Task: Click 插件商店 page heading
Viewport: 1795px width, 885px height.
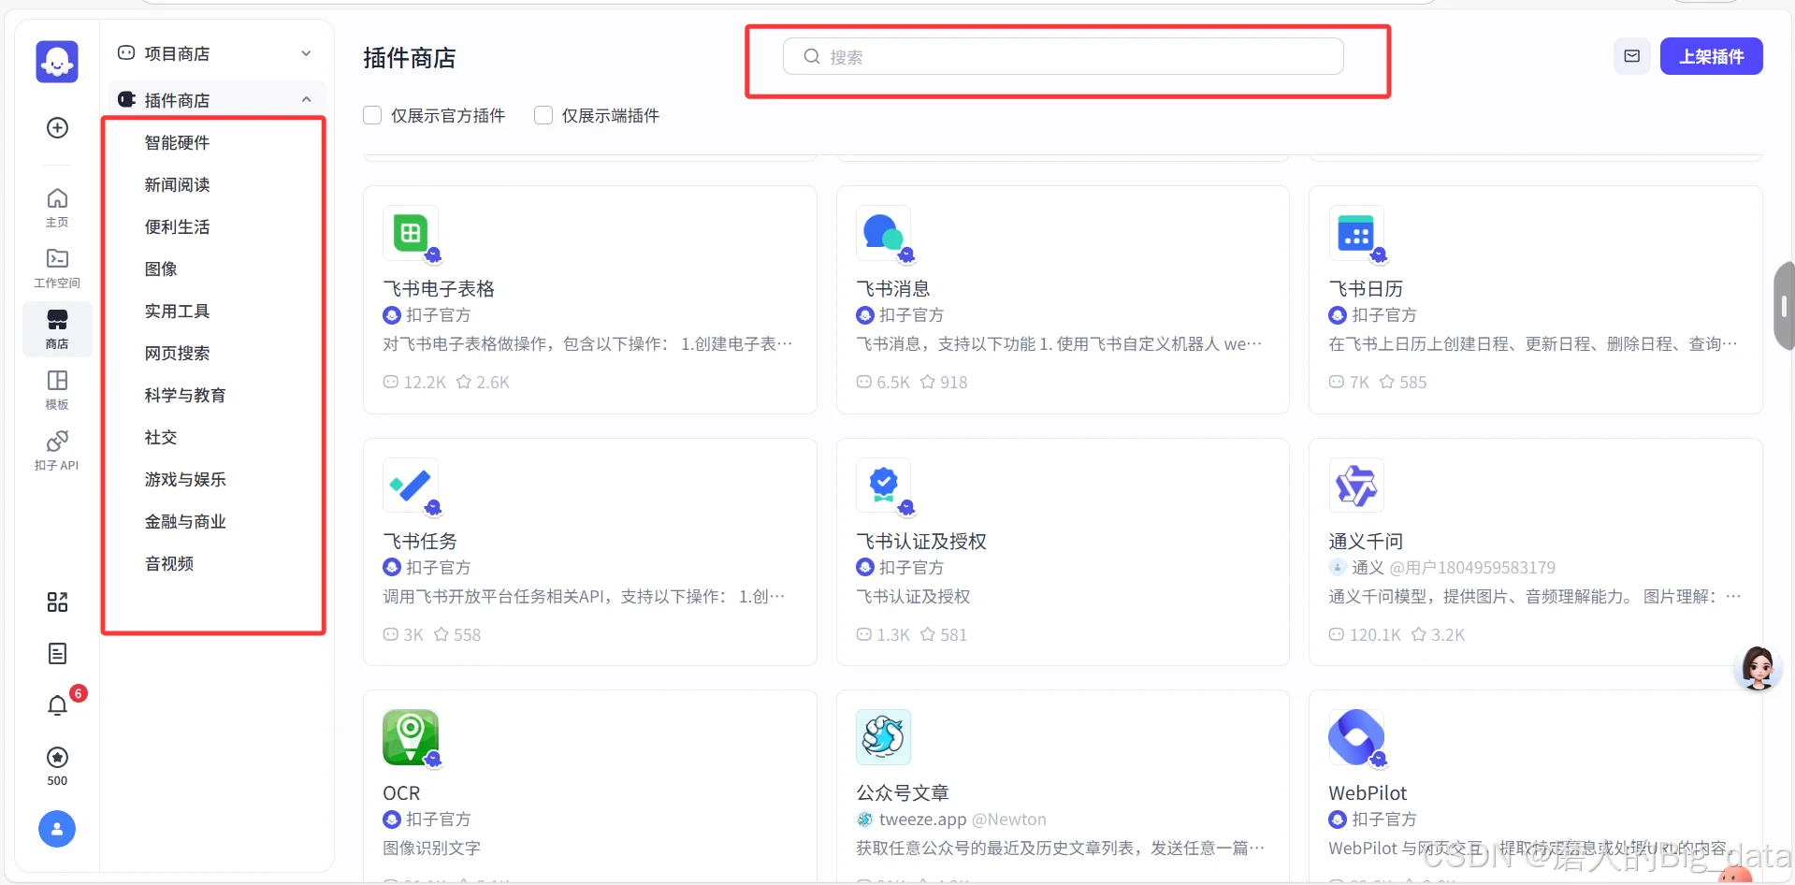Action: [410, 58]
